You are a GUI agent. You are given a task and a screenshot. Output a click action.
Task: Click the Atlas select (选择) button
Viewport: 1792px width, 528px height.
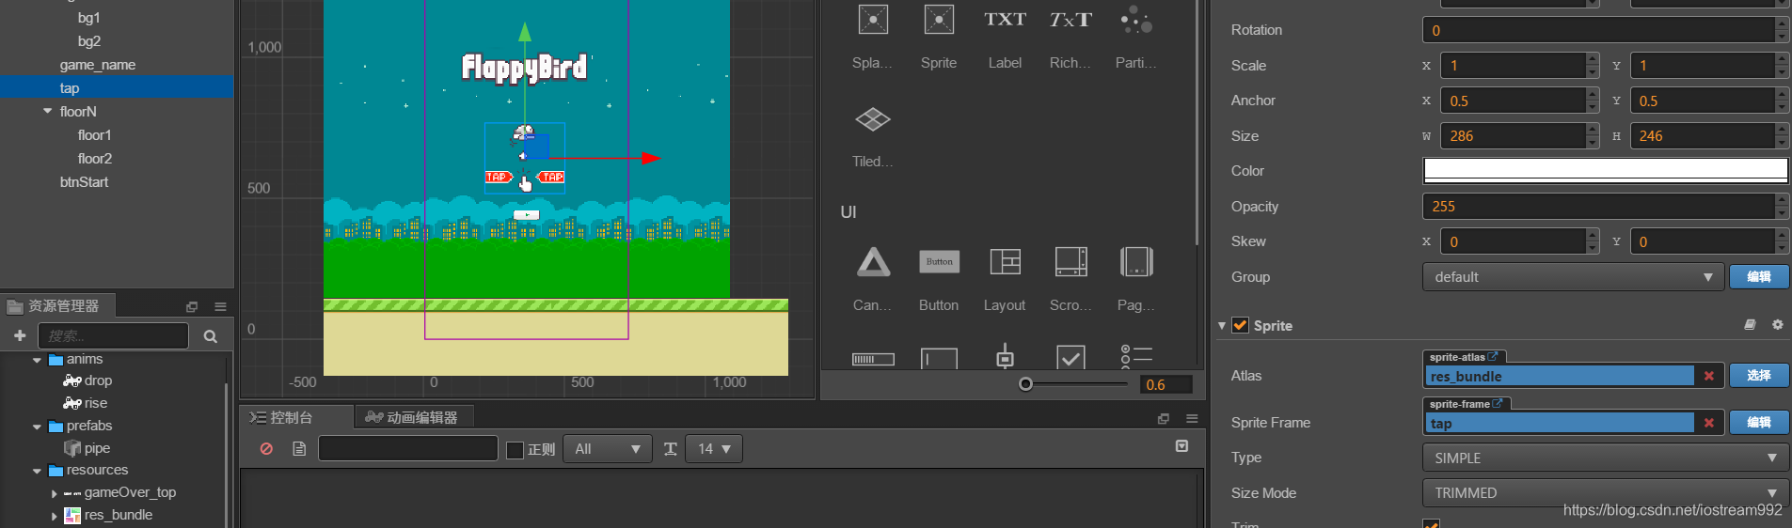1759,376
